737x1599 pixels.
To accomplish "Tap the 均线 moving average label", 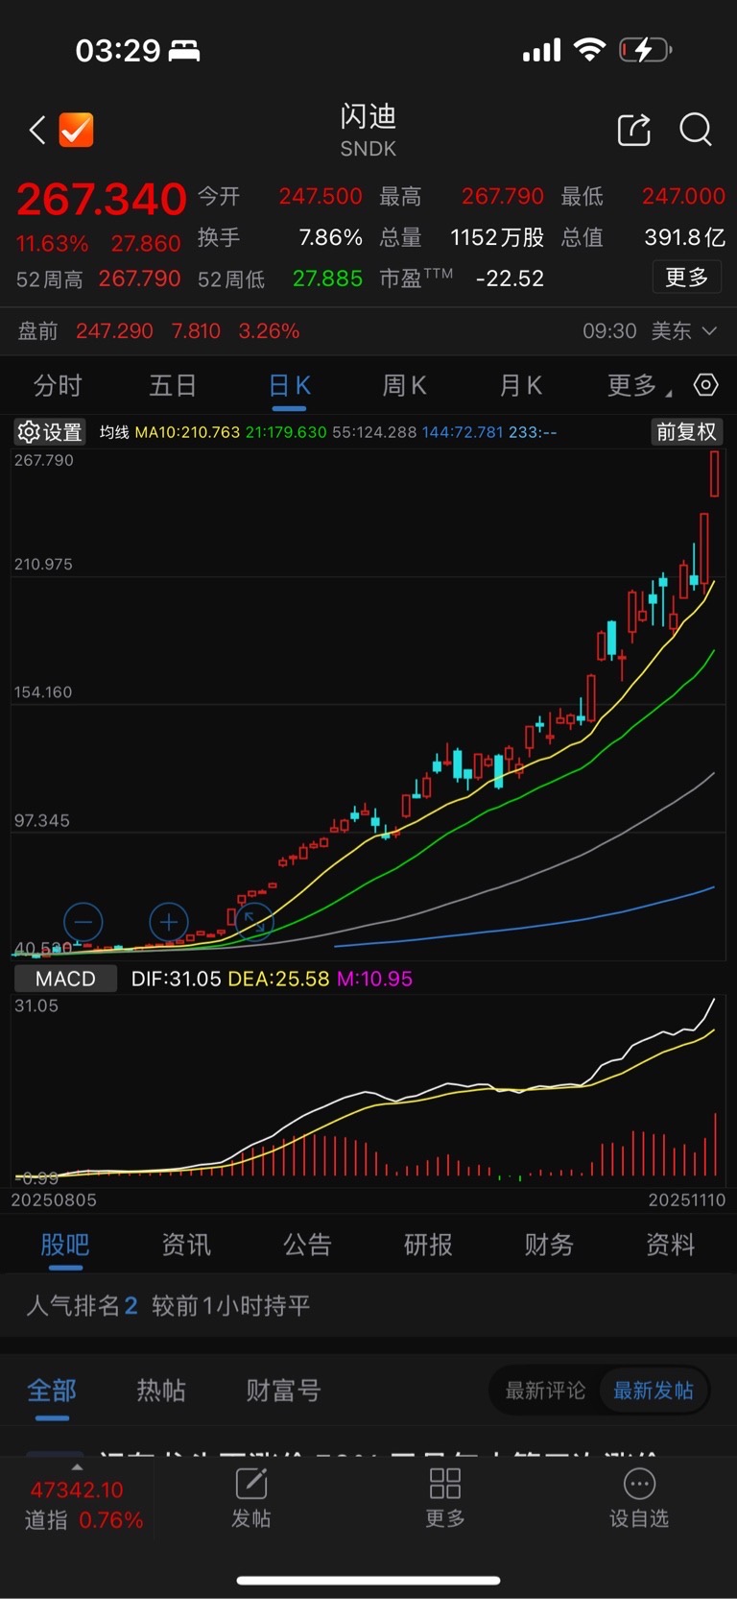I will pyautogui.click(x=114, y=432).
